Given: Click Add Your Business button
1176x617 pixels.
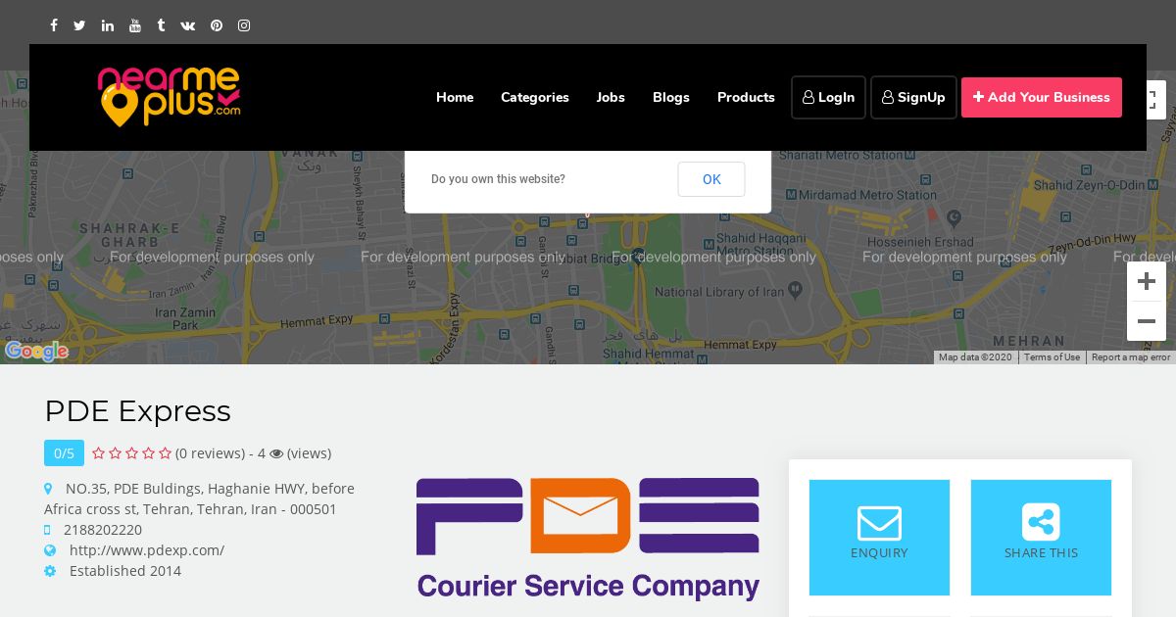Looking at the screenshot, I should [1042, 97].
